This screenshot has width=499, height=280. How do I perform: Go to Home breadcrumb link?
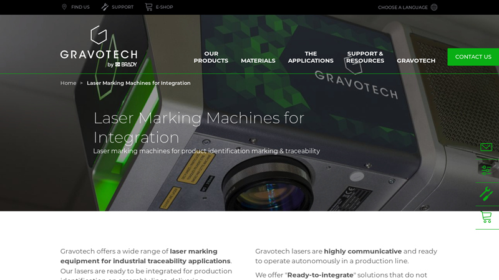[69, 83]
